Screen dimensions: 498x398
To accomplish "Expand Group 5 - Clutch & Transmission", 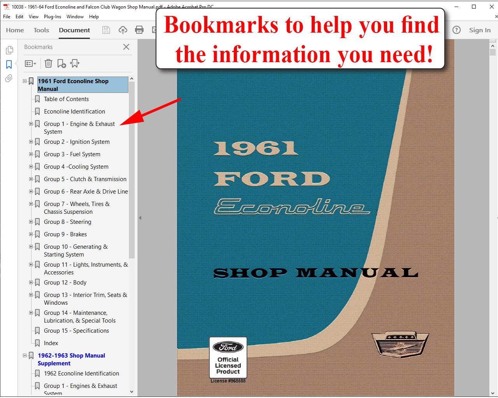I will pyautogui.click(x=31, y=179).
